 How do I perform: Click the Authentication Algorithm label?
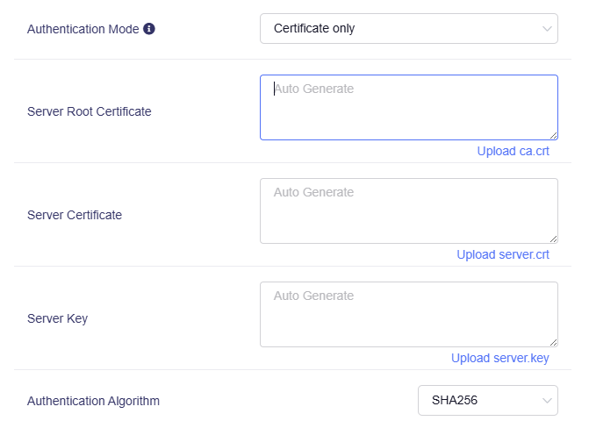coord(93,401)
